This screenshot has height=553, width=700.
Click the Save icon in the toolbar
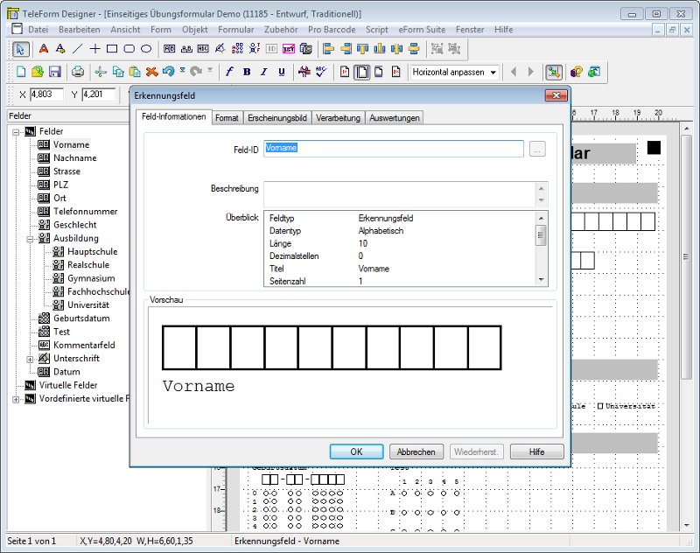[x=54, y=72]
